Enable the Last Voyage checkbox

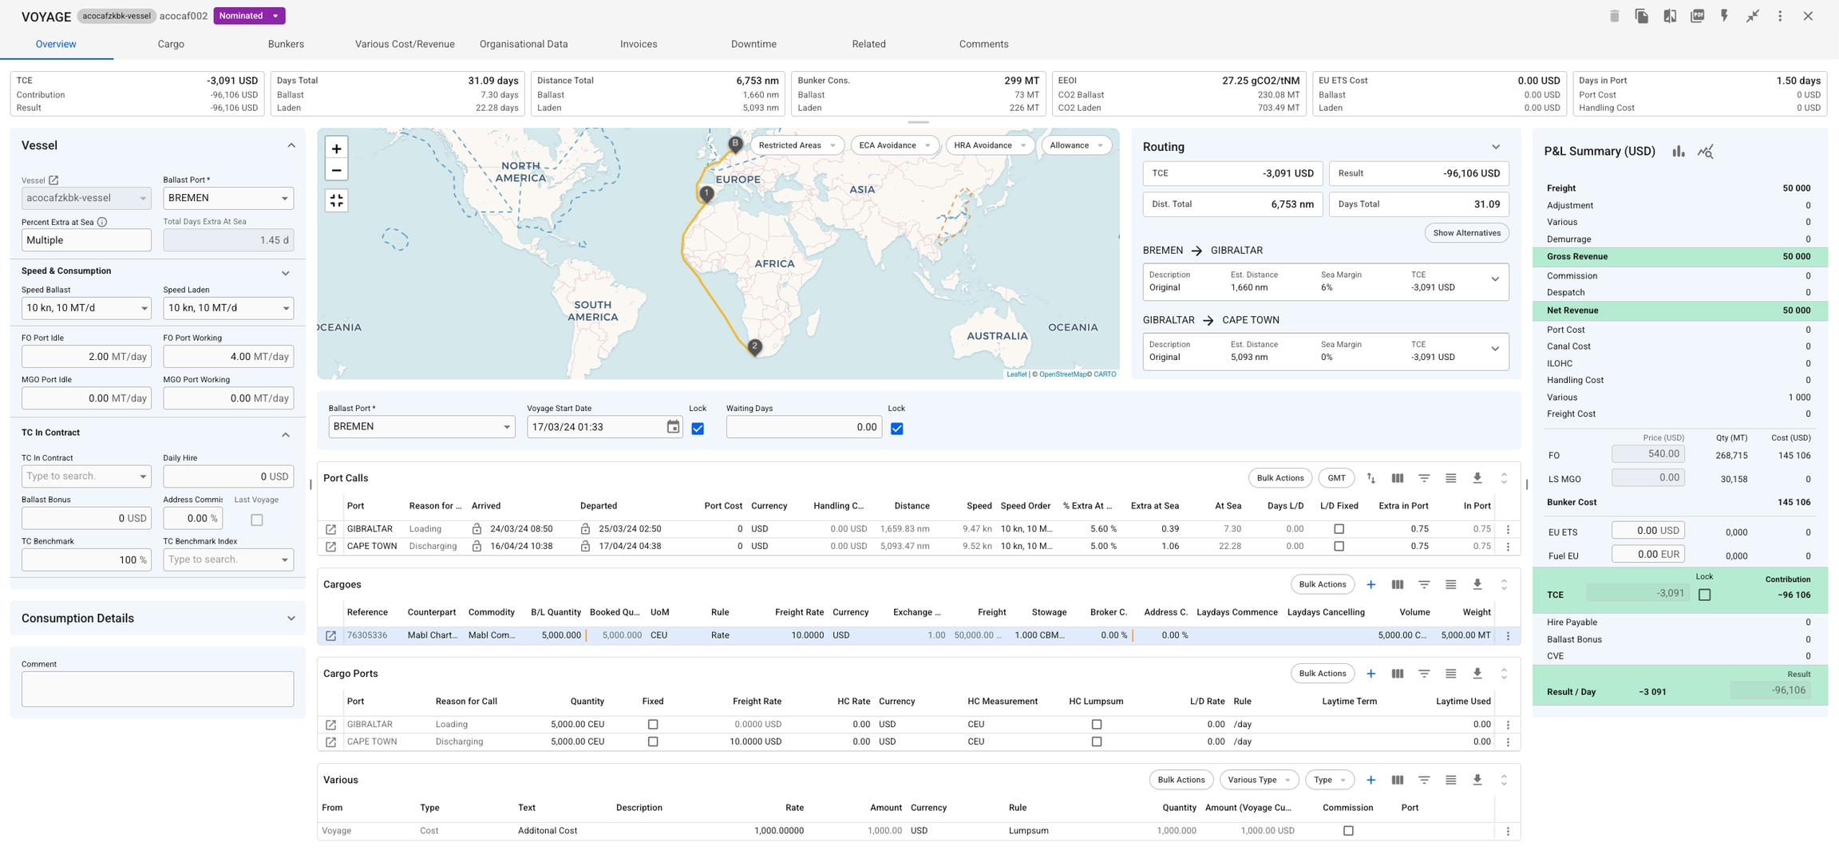256,520
